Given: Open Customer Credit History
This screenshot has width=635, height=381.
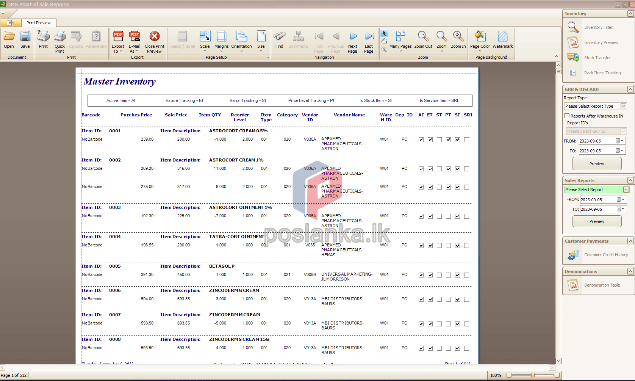Looking at the screenshot, I should (606, 255).
